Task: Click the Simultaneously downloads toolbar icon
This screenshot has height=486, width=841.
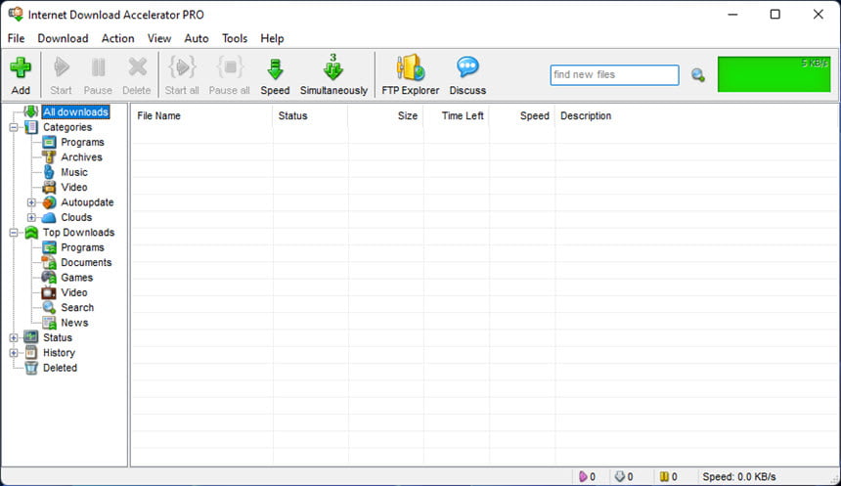Action: [333, 67]
